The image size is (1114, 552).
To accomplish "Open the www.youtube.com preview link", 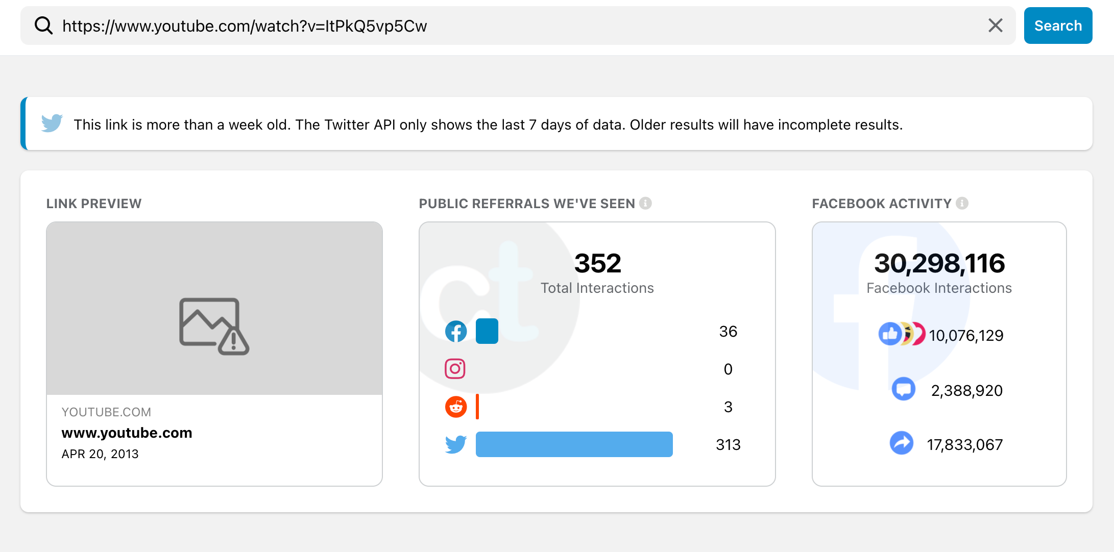I will point(127,433).
